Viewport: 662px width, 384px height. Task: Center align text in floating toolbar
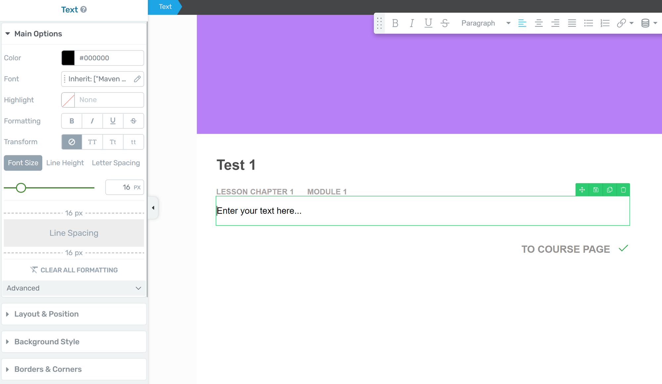(x=539, y=23)
